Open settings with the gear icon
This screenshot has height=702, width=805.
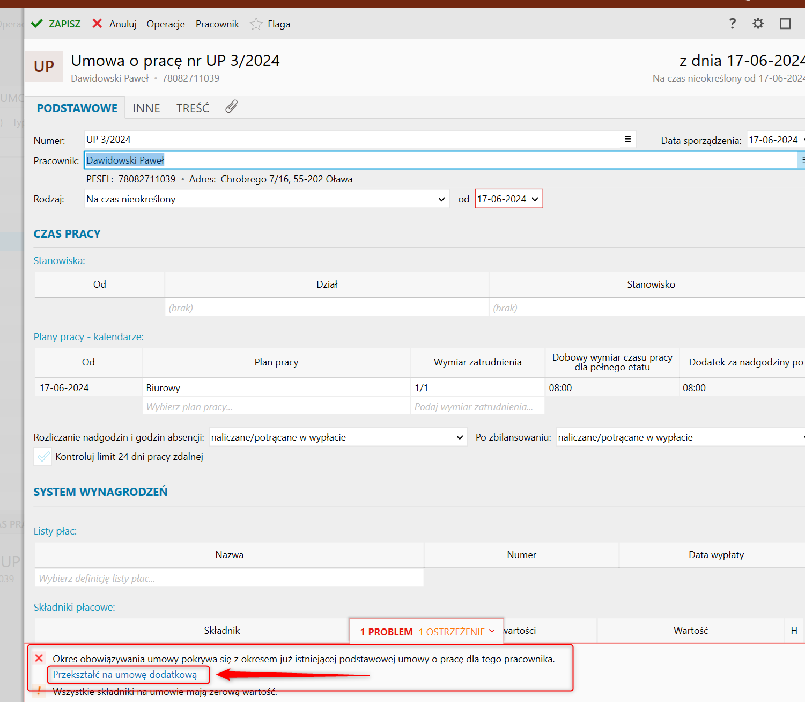coord(758,24)
